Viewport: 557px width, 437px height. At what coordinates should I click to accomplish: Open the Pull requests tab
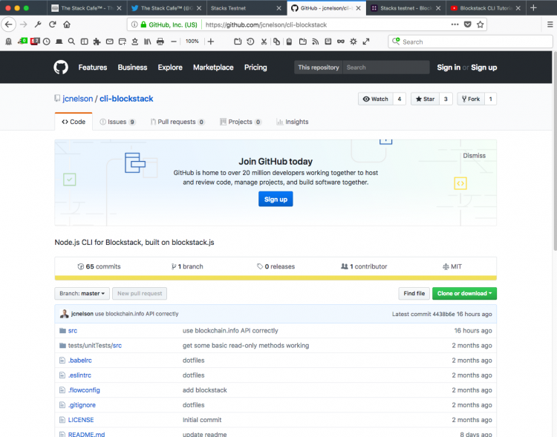[177, 122]
